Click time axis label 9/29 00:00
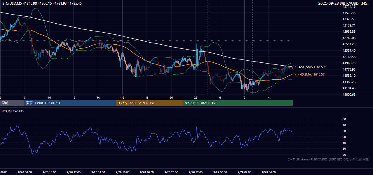 [220, 172]
